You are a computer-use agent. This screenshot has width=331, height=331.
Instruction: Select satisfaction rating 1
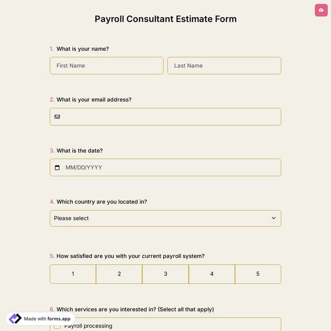73,274
